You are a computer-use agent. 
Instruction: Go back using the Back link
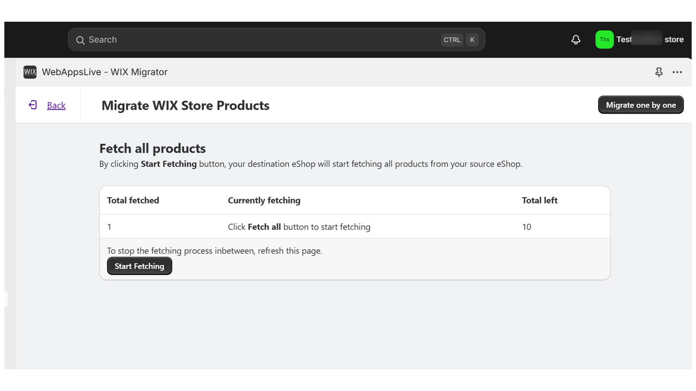pos(56,105)
